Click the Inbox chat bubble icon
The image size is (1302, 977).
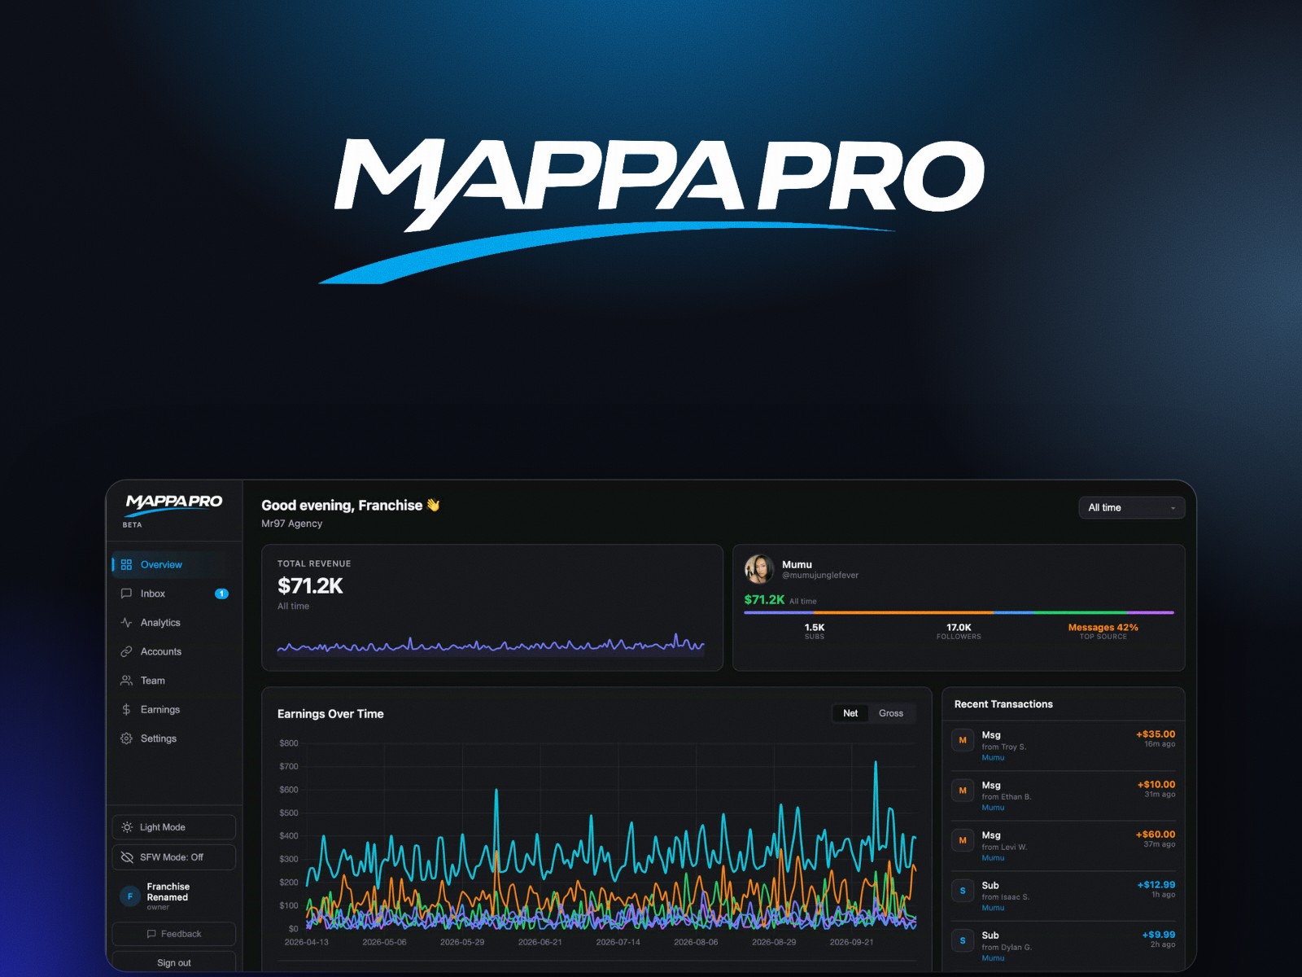(x=126, y=594)
